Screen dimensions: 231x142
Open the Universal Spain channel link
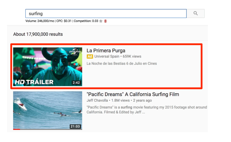tap(107, 56)
